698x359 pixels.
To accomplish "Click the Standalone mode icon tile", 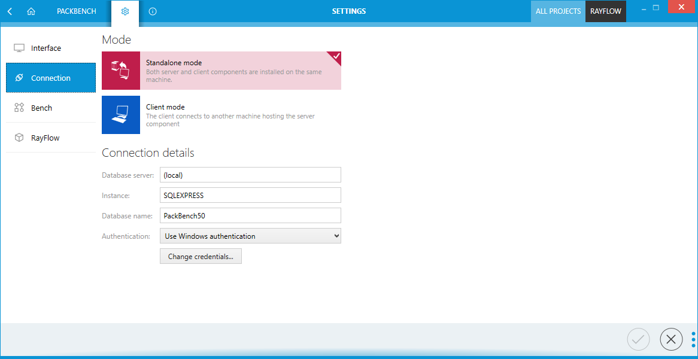I will [120, 71].
